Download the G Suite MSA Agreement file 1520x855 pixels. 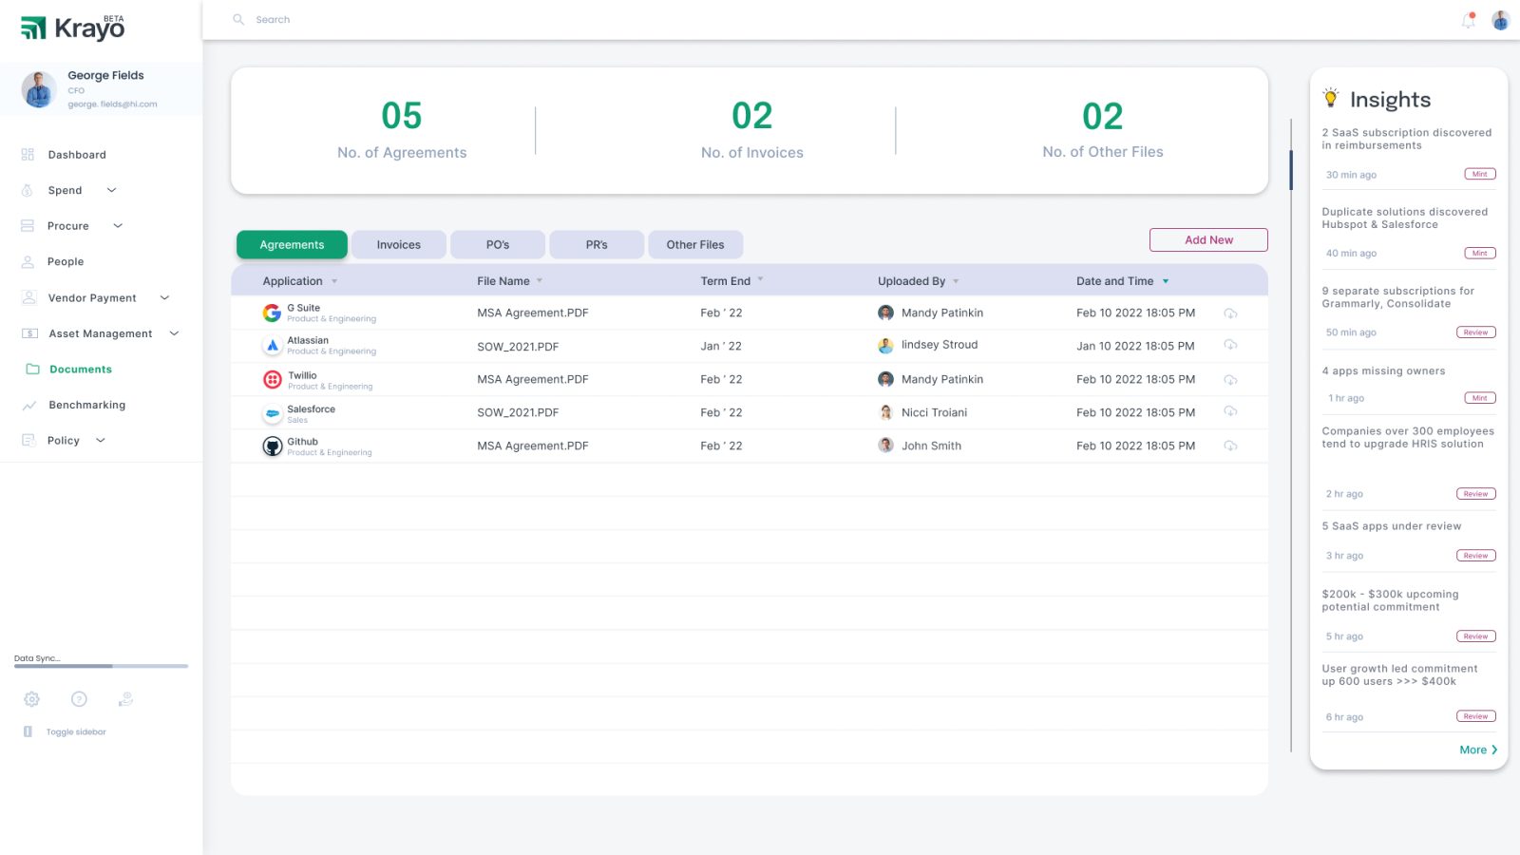pos(1230,313)
